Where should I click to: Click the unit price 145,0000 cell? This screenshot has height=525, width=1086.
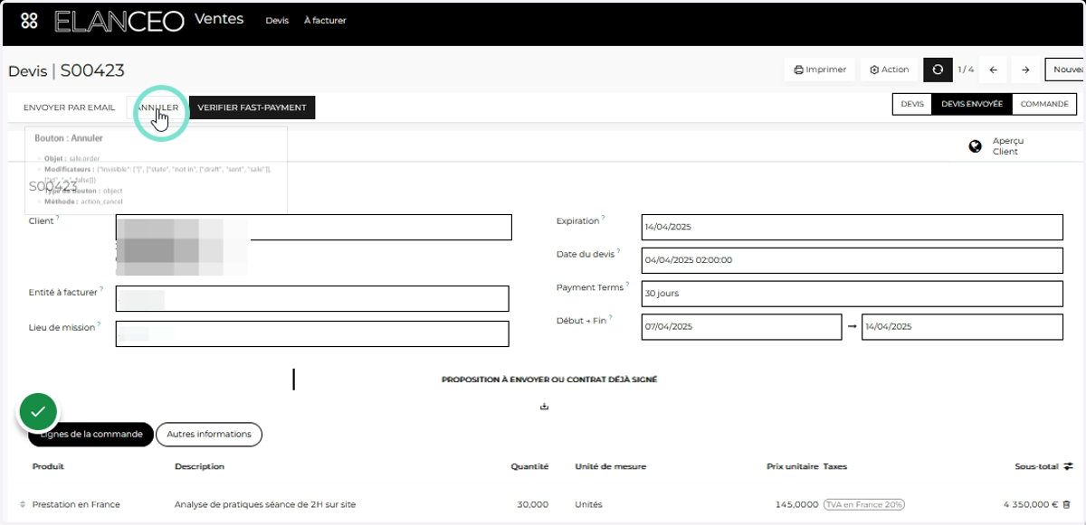tap(796, 504)
